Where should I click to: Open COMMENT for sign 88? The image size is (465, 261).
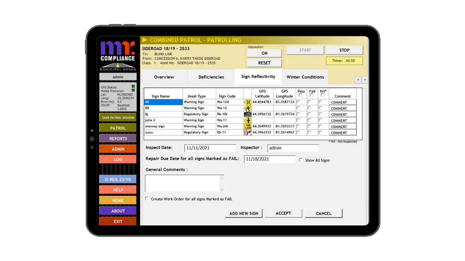(x=343, y=108)
